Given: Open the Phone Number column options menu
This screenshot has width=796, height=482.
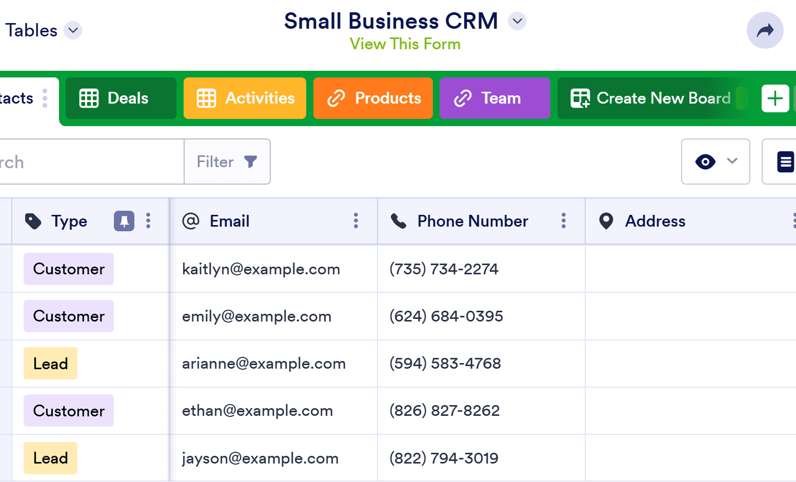Looking at the screenshot, I should (564, 221).
